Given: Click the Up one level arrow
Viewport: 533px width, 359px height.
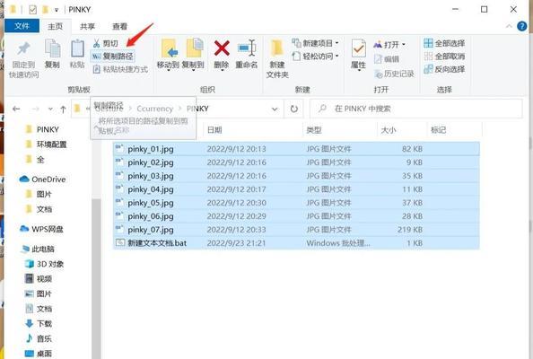Looking at the screenshot, I should coord(63,109).
